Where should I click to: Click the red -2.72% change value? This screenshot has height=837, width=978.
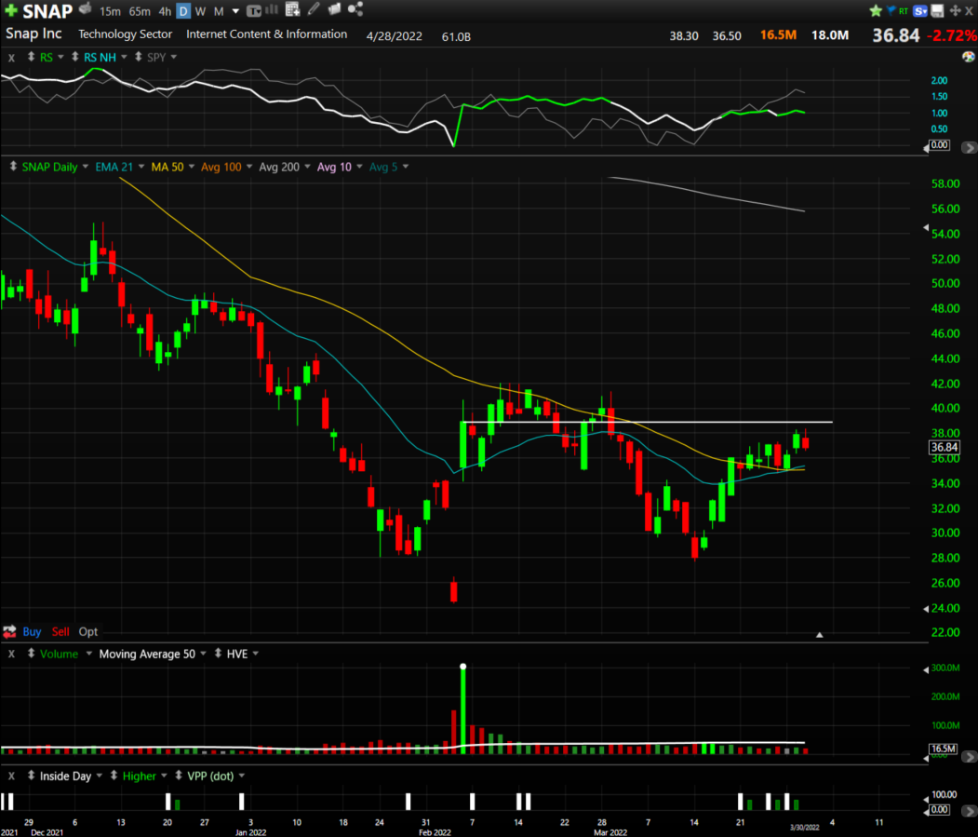[x=952, y=35]
